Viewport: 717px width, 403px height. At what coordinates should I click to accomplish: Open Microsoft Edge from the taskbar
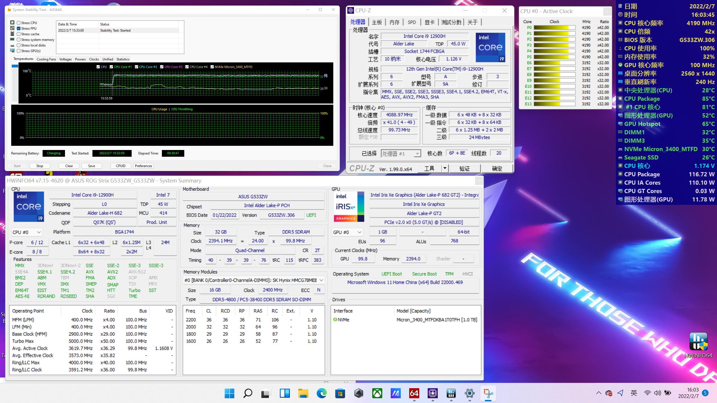[322, 393]
